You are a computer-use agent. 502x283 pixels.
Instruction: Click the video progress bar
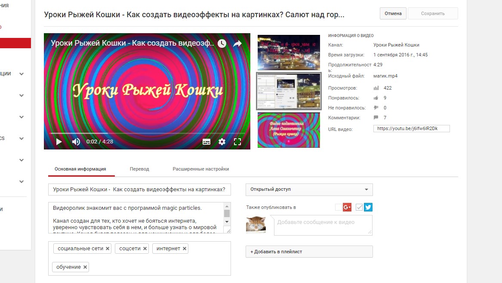(x=146, y=134)
